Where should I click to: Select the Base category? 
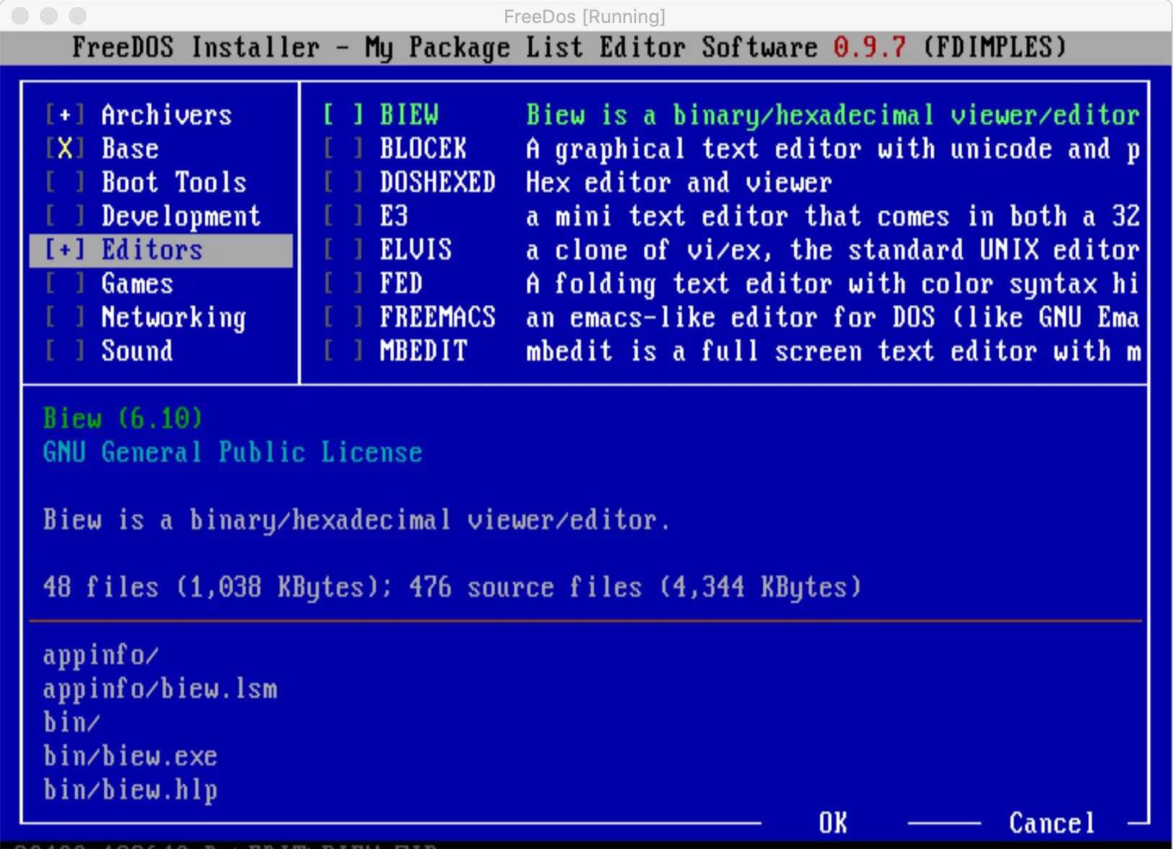130,149
